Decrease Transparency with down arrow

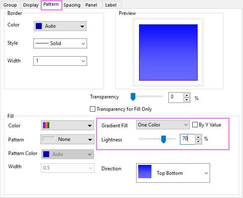187,100
